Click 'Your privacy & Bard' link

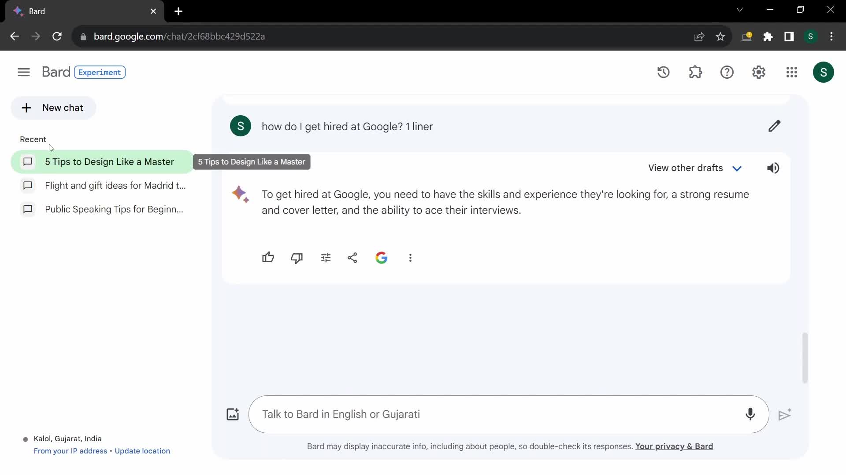pos(674,446)
